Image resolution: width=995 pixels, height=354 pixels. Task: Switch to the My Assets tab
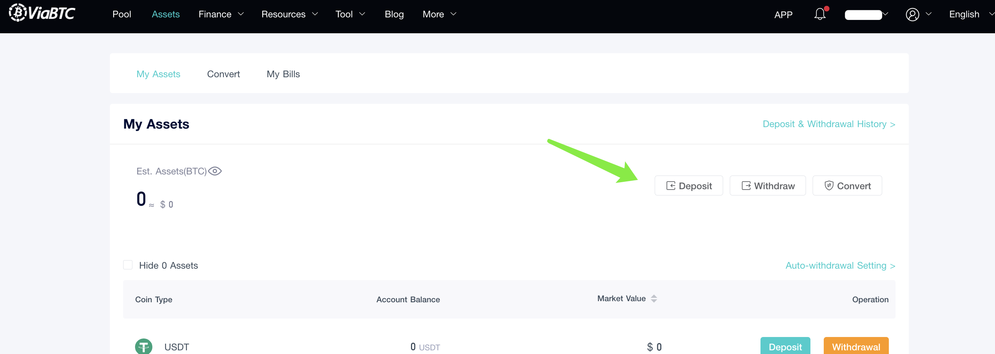tap(158, 74)
